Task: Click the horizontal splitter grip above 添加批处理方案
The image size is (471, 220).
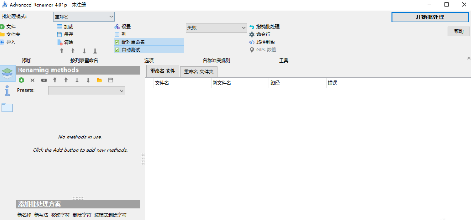Action: [x=78, y=198]
